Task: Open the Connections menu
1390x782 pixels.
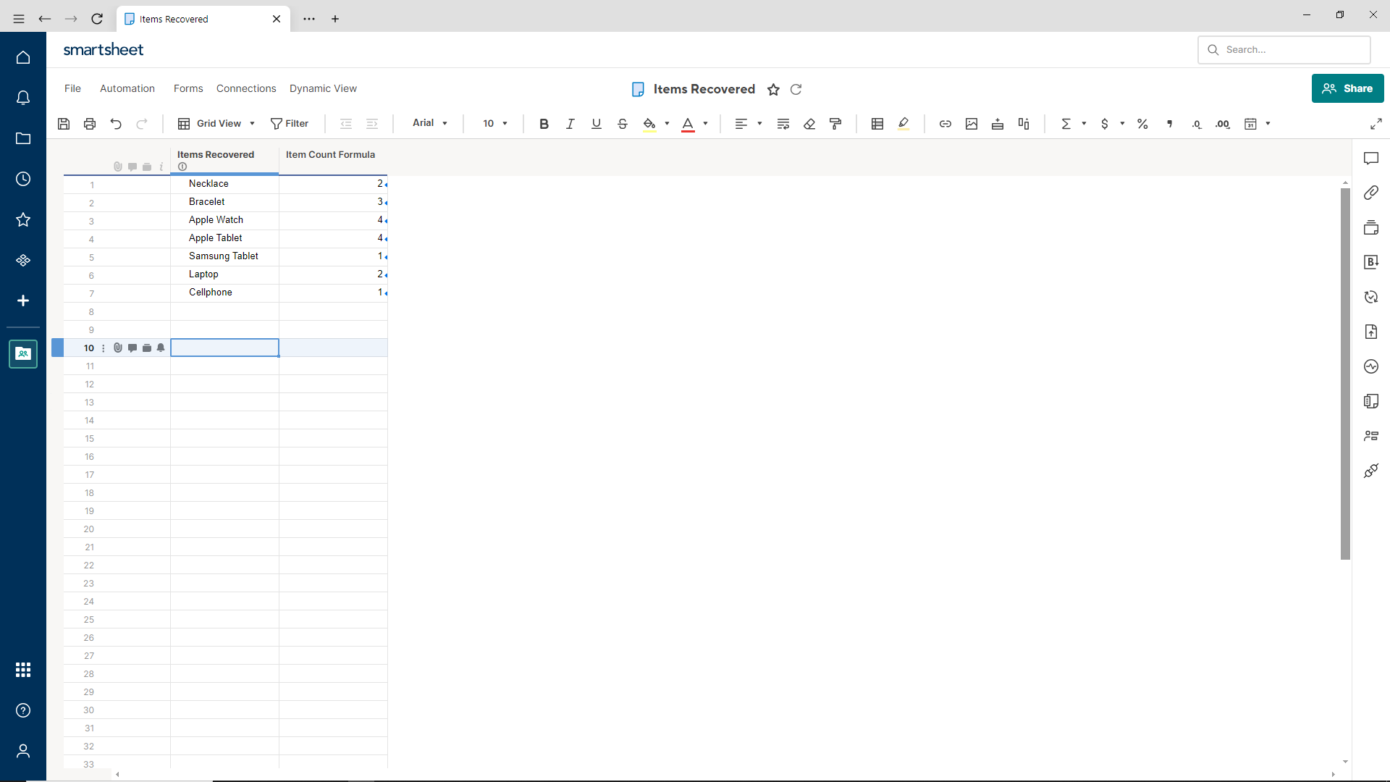Action: tap(246, 88)
